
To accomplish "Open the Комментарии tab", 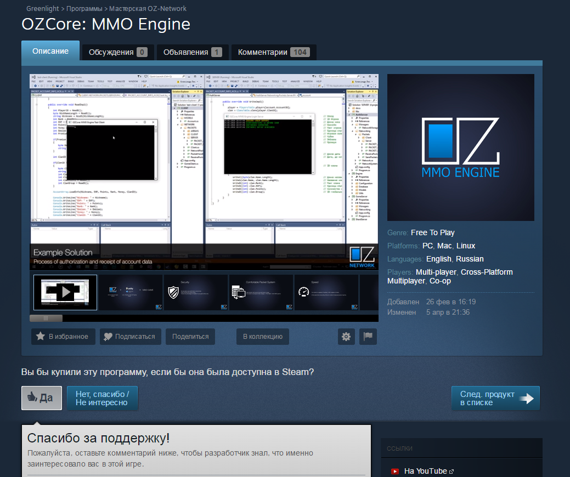I will [274, 52].
